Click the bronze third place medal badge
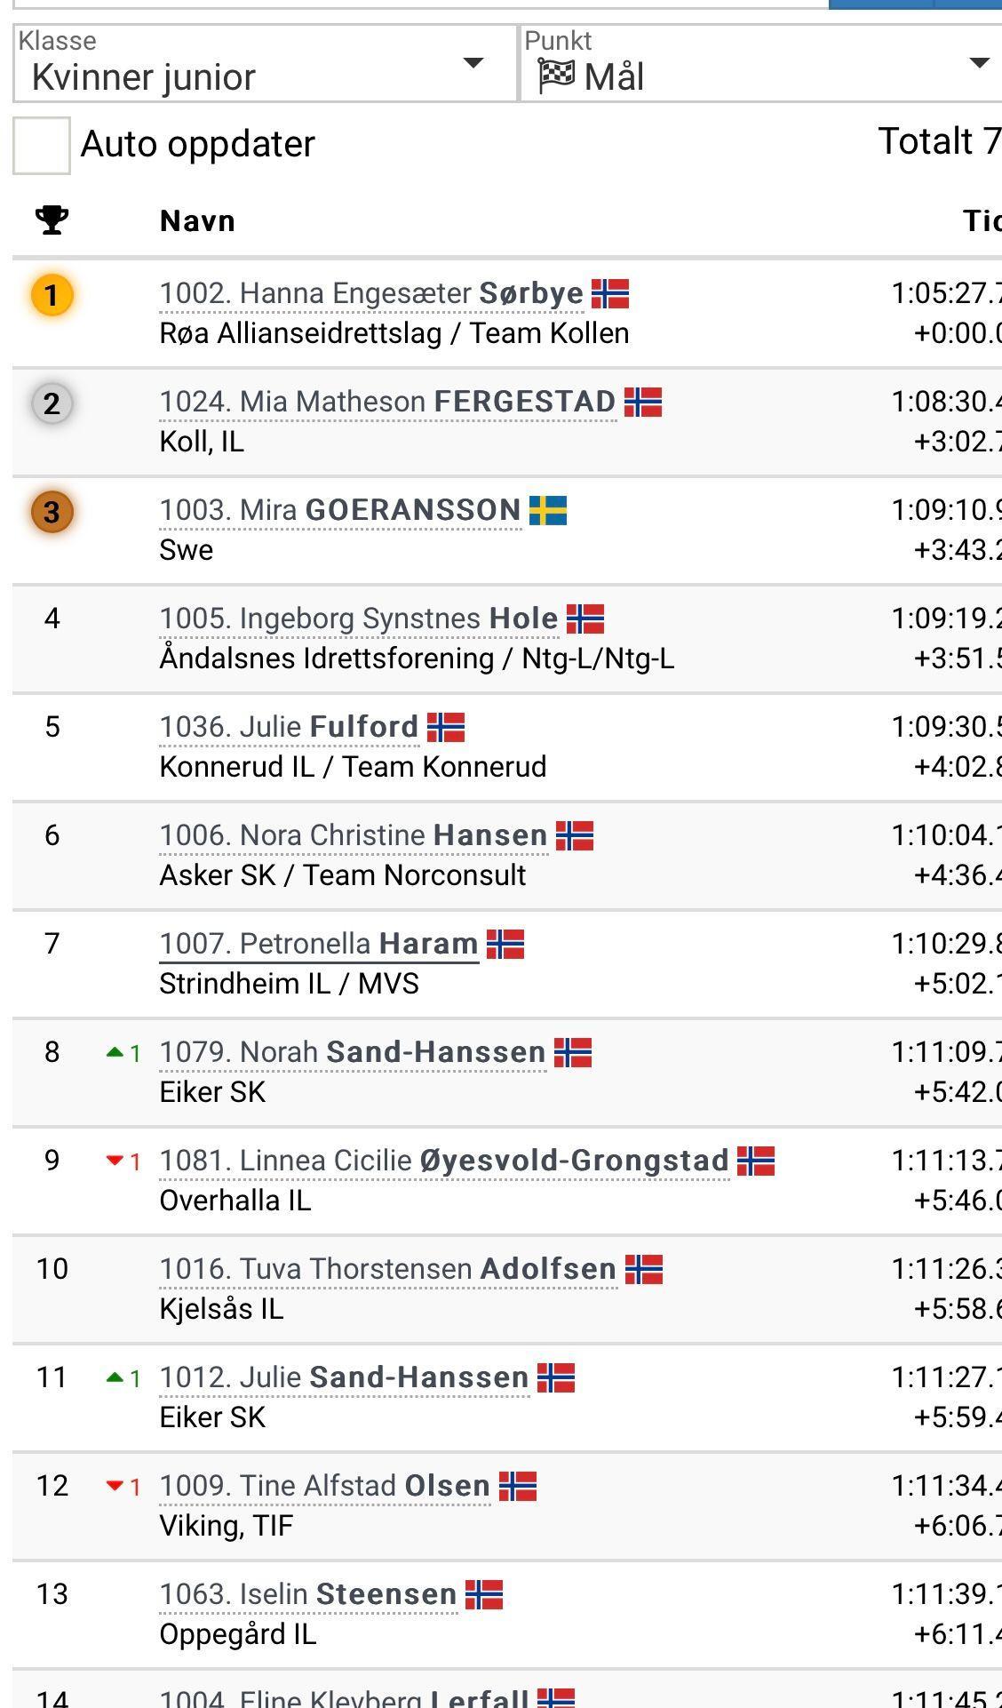This screenshot has height=1708, width=1002. pyautogui.click(x=52, y=512)
